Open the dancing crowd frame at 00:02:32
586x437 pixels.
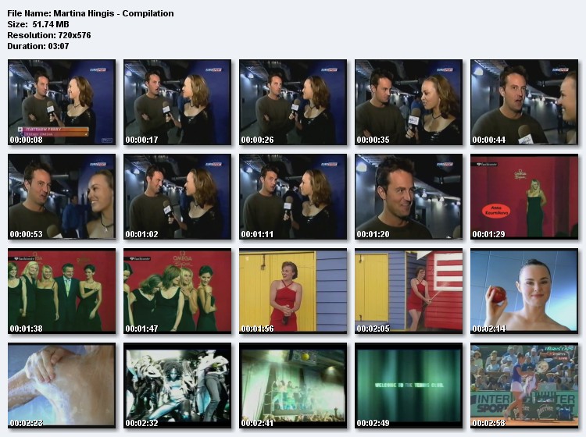point(177,385)
